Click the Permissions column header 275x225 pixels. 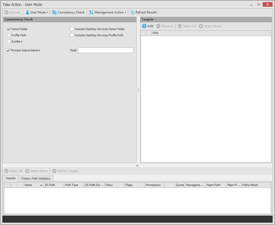click(154, 185)
